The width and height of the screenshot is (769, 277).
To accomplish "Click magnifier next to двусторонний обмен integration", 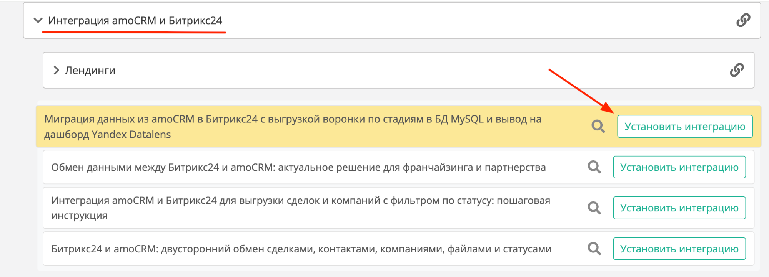I will coord(594,249).
